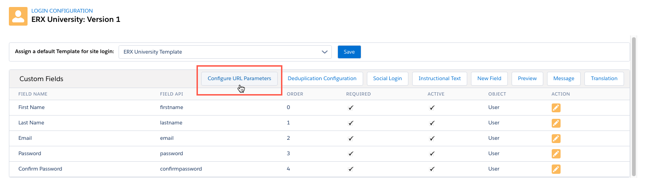The width and height of the screenshot is (646, 185).
Task: Expand the template dropdown chevron arrow
Action: [x=325, y=52]
